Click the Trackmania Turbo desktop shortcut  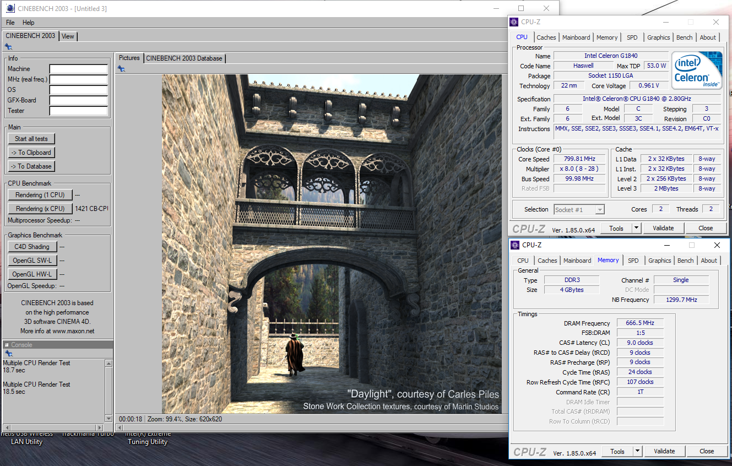click(x=88, y=434)
